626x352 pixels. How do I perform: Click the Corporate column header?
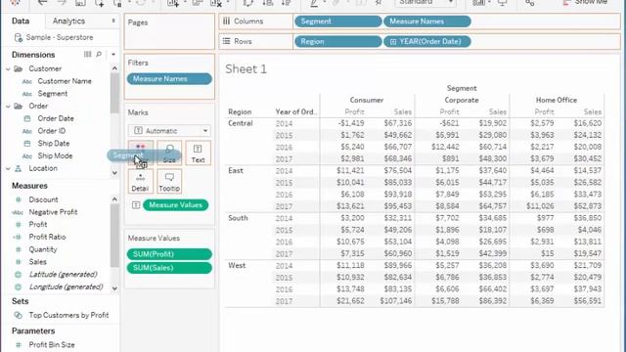(462, 100)
